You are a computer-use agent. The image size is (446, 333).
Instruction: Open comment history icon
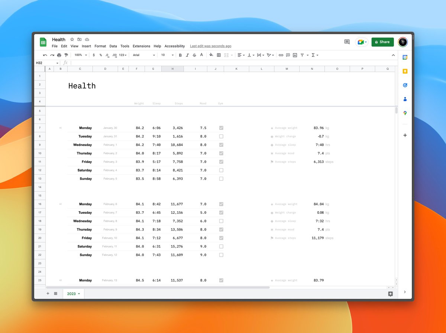[347, 42]
